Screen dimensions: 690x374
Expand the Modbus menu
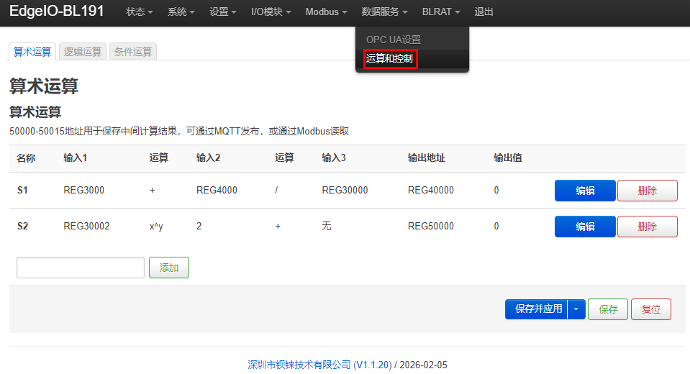coord(326,12)
